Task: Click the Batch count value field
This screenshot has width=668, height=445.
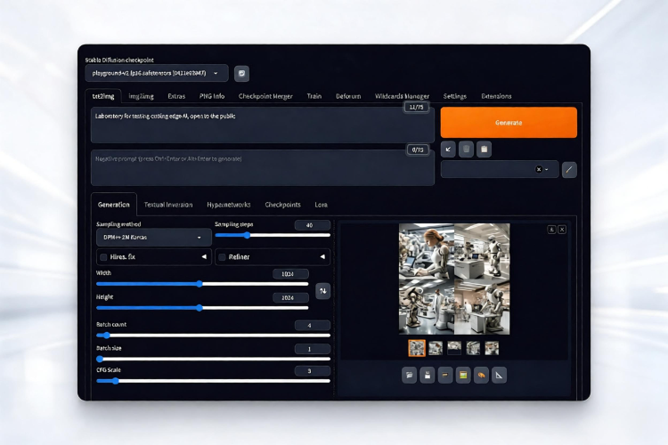Action: pos(313,326)
